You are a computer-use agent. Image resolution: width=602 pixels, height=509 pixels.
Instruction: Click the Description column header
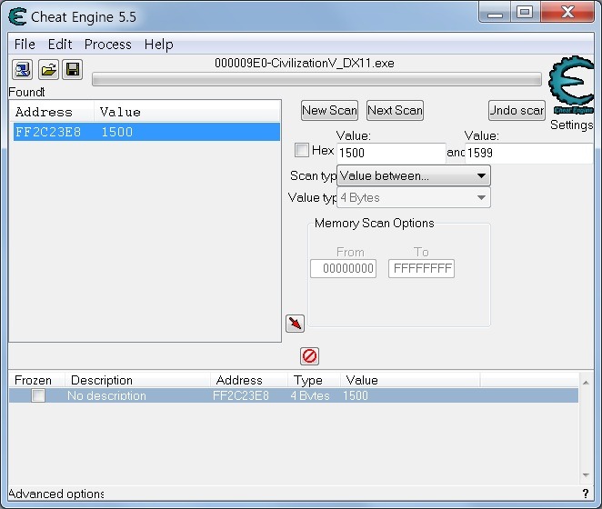138,380
